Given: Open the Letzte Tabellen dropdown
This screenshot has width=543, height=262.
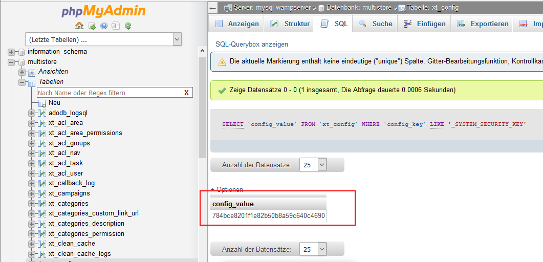Looking at the screenshot, I should (x=103, y=39).
